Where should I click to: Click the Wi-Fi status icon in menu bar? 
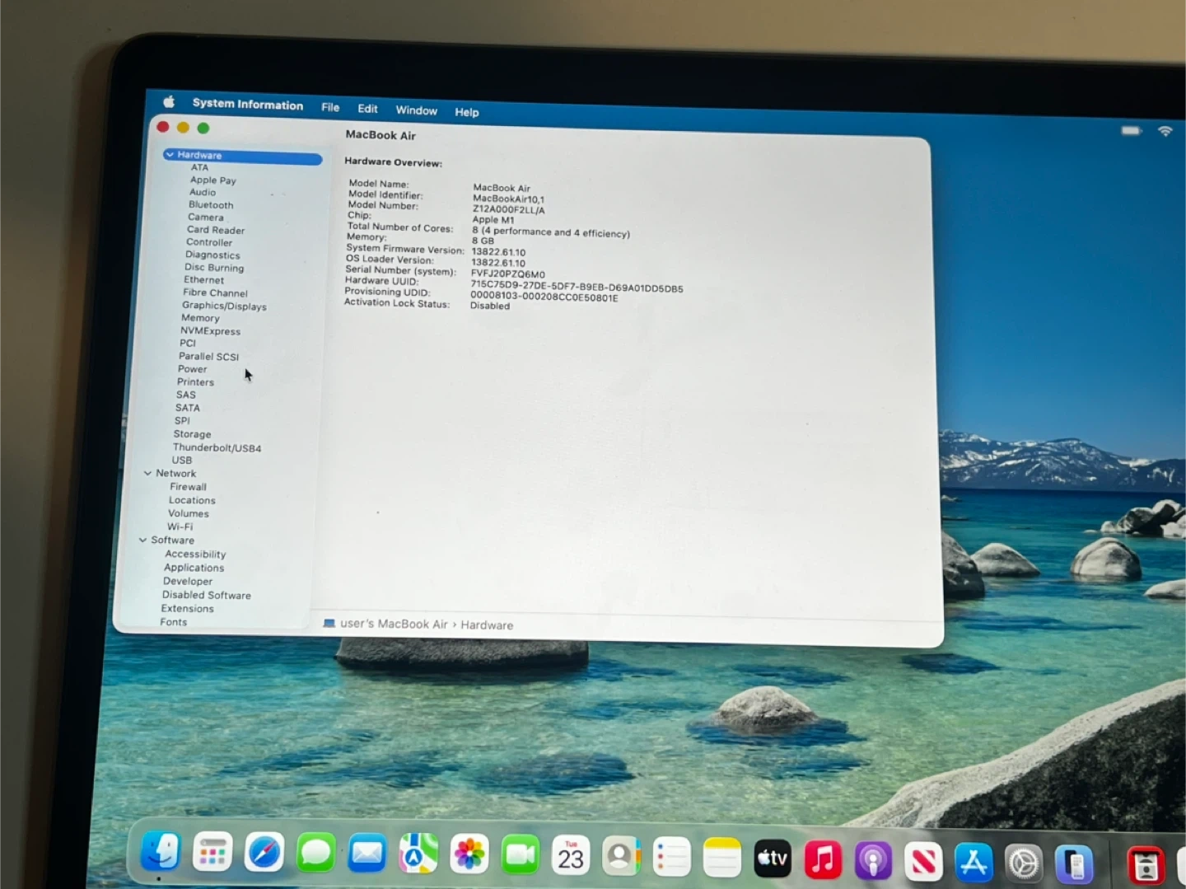click(1165, 131)
